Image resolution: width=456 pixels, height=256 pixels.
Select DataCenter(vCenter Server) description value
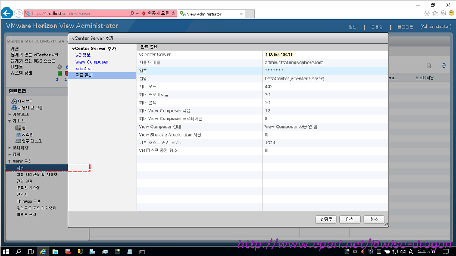point(294,79)
